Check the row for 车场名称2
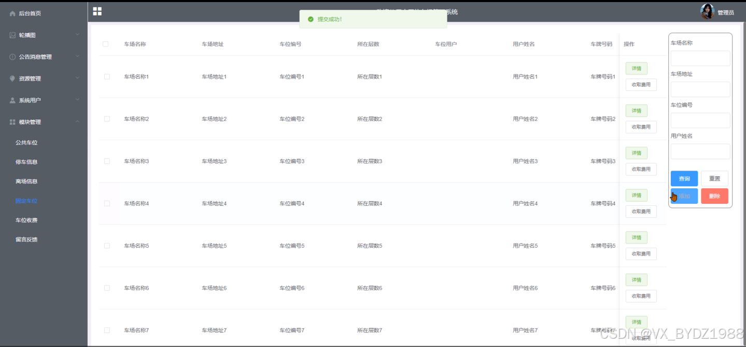 point(107,119)
